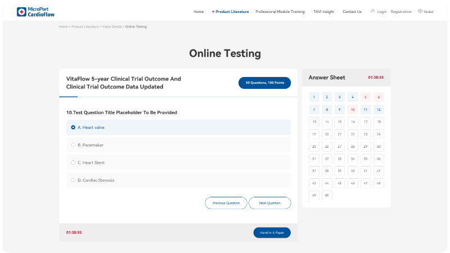
Task: Open Product Literature in the navigation
Action: click(232, 12)
